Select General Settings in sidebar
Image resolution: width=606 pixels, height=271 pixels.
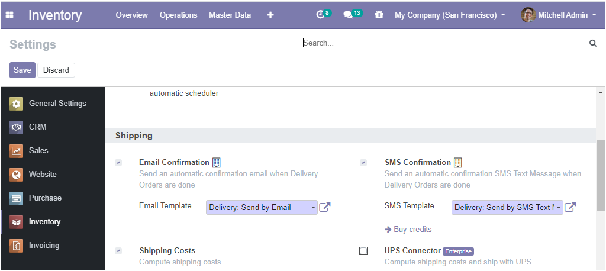tap(53, 104)
